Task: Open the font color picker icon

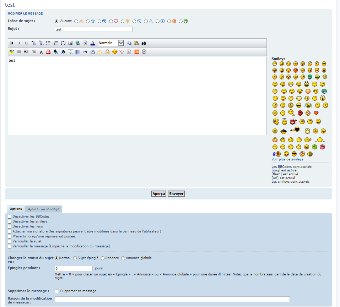Action: 92,43
